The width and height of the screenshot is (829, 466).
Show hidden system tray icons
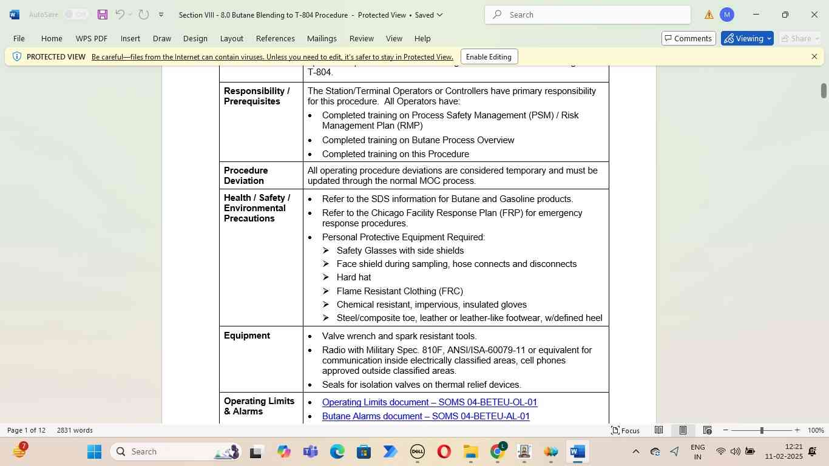[636, 451]
